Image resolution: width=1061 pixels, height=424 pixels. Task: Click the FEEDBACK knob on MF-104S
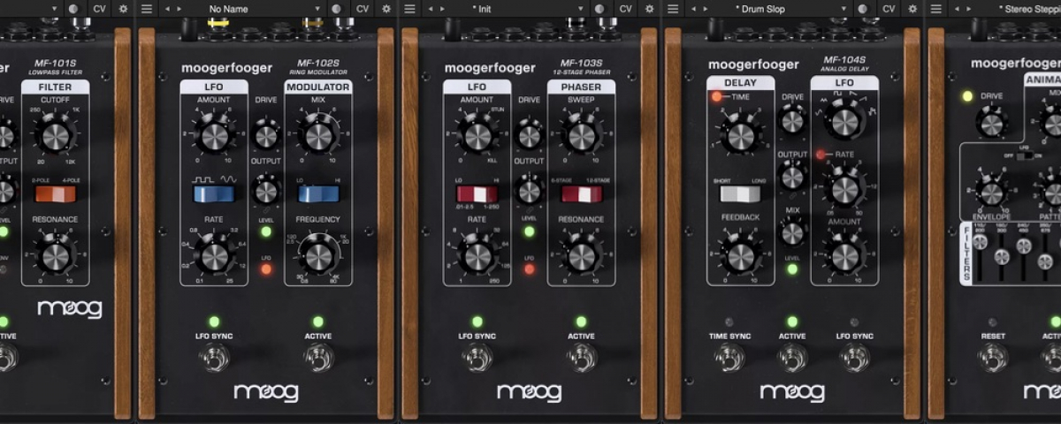[x=740, y=256]
